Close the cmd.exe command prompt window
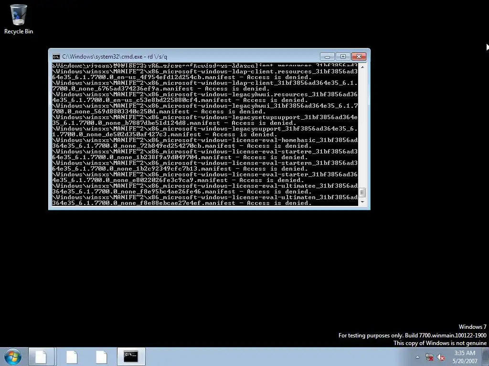 point(359,57)
